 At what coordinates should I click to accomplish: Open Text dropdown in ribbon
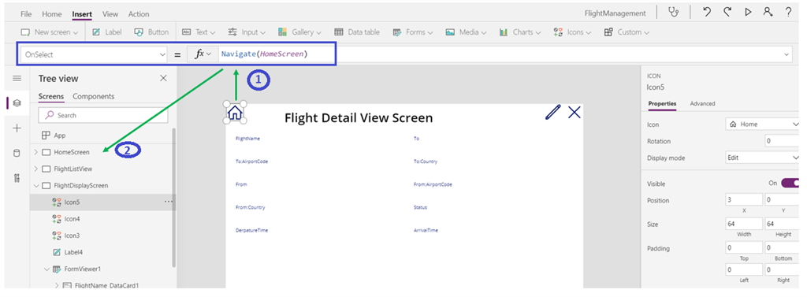[199, 32]
